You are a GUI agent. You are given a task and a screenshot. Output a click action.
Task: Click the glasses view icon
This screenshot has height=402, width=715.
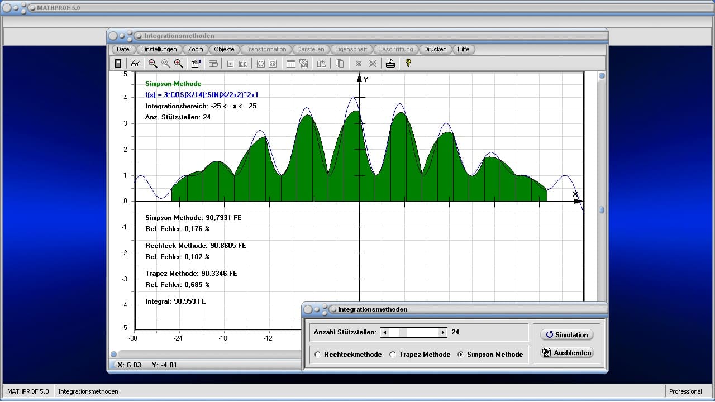(136, 64)
